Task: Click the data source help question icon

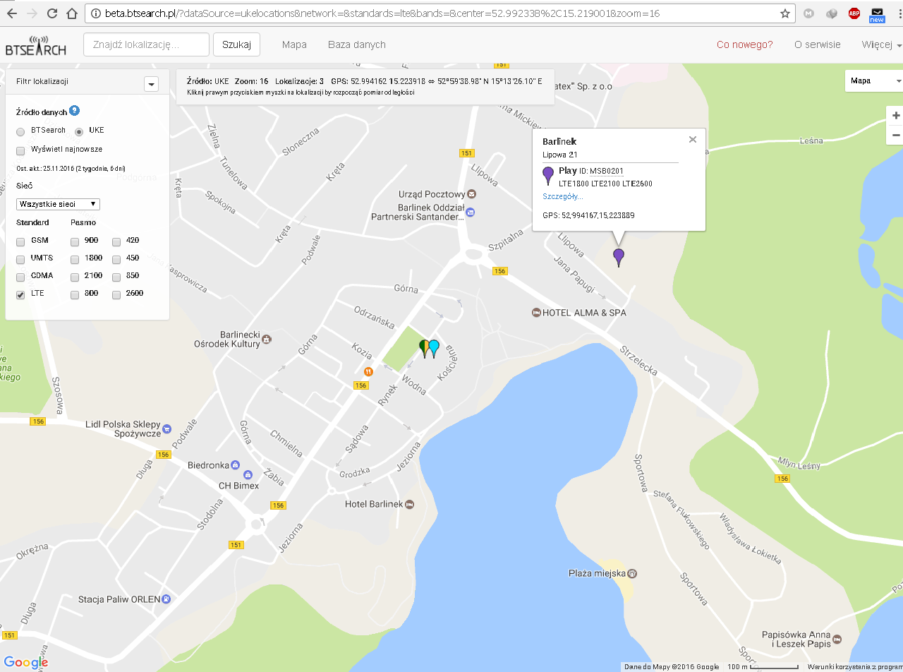Action: coord(74,111)
